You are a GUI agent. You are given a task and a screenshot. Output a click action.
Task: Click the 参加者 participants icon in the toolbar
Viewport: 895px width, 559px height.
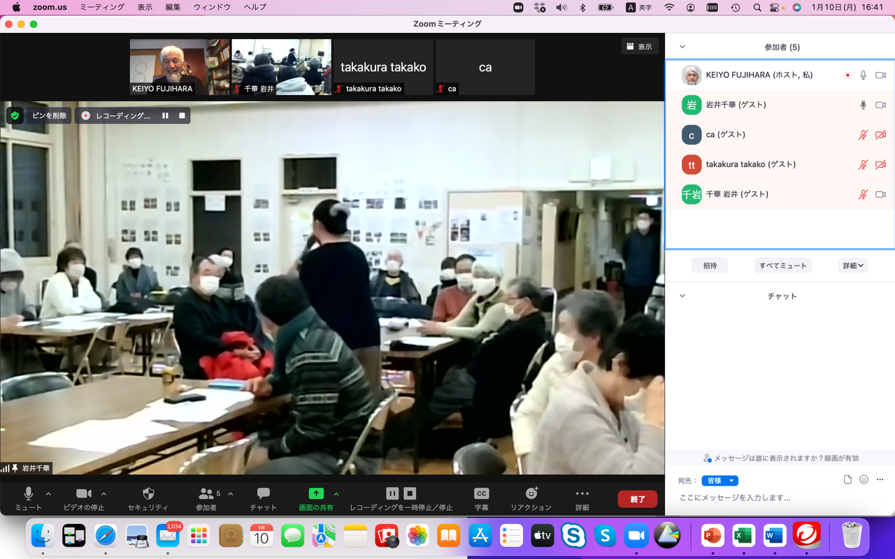click(206, 493)
